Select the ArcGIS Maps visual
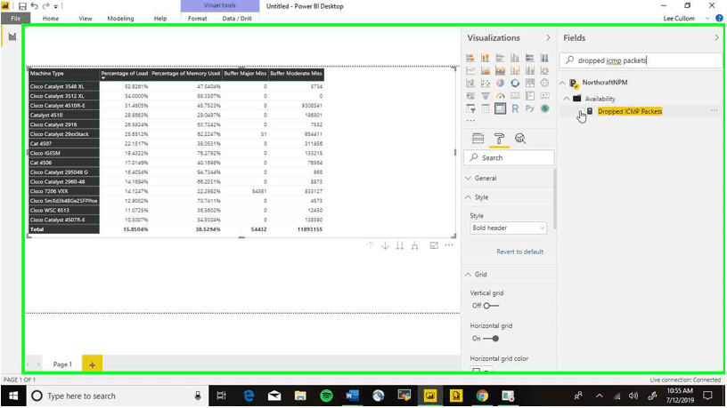The width and height of the screenshot is (727, 408). coord(544,108)
